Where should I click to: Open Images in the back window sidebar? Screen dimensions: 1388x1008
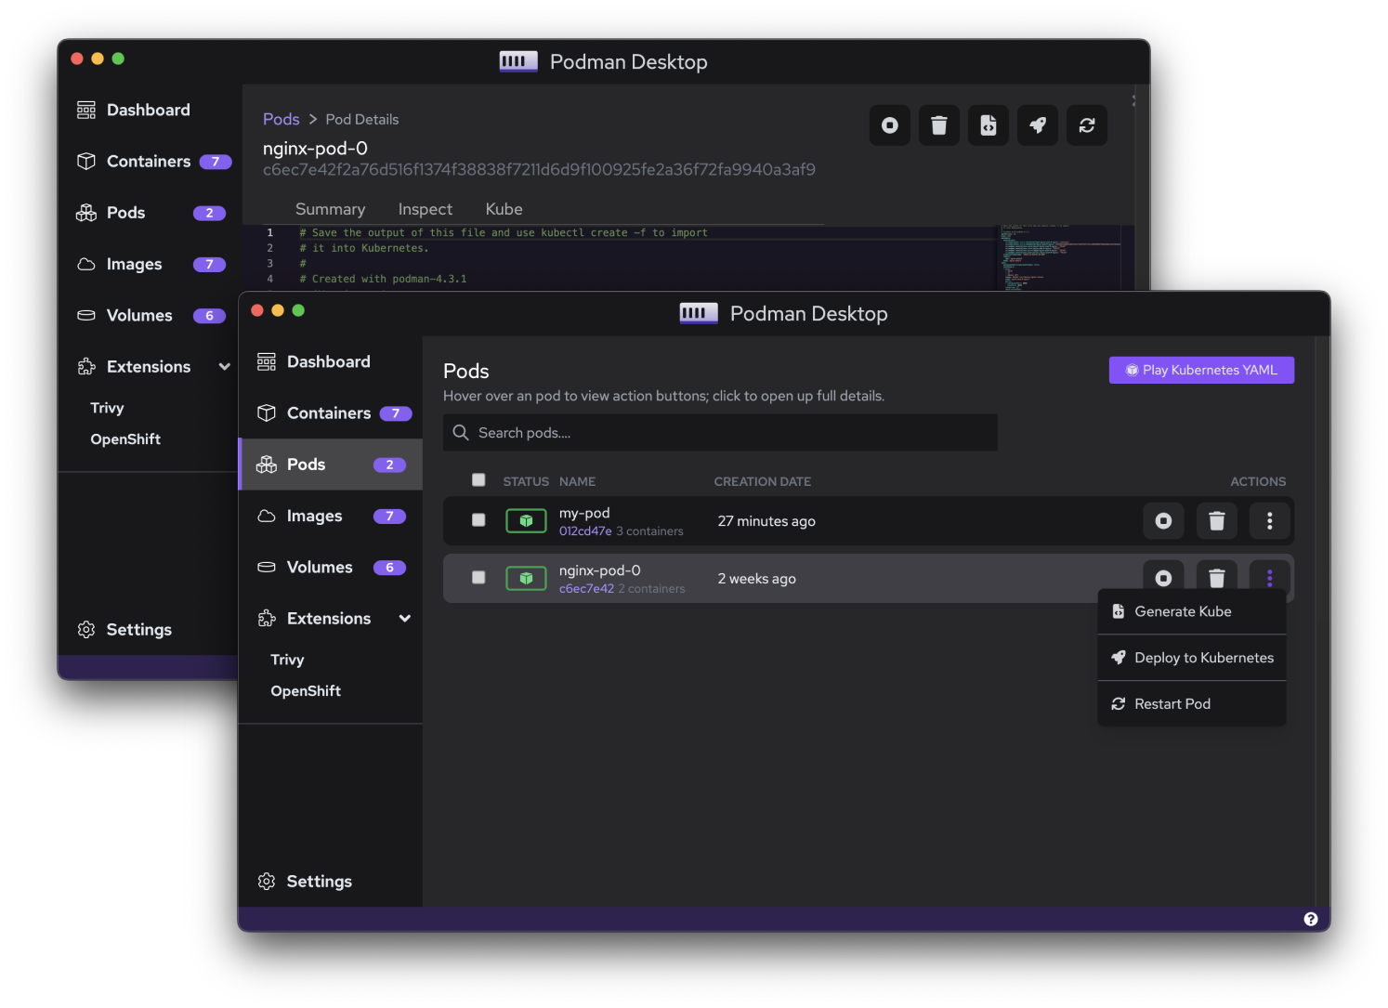tap(151, 265)
